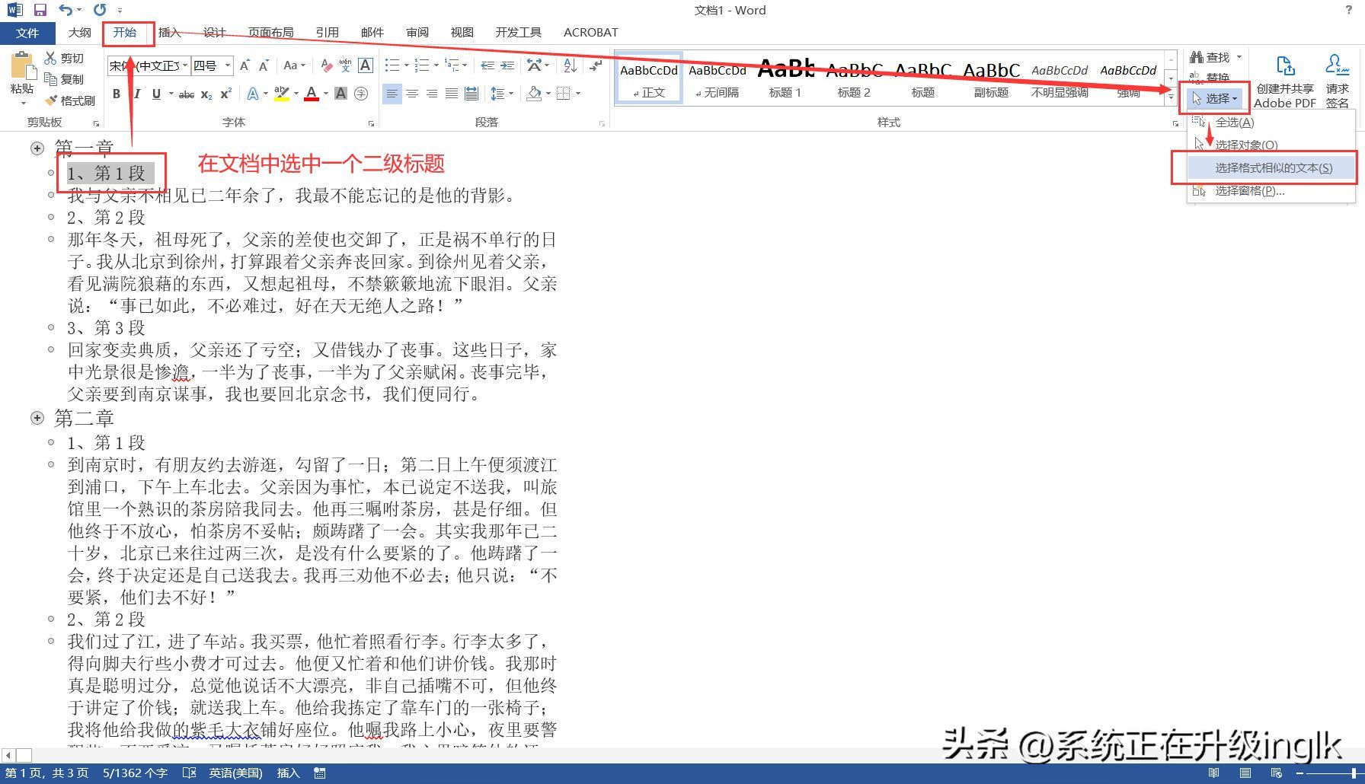Select the Format Painter (格式刷) brush

pyautogui.click(x=50, y=100)
